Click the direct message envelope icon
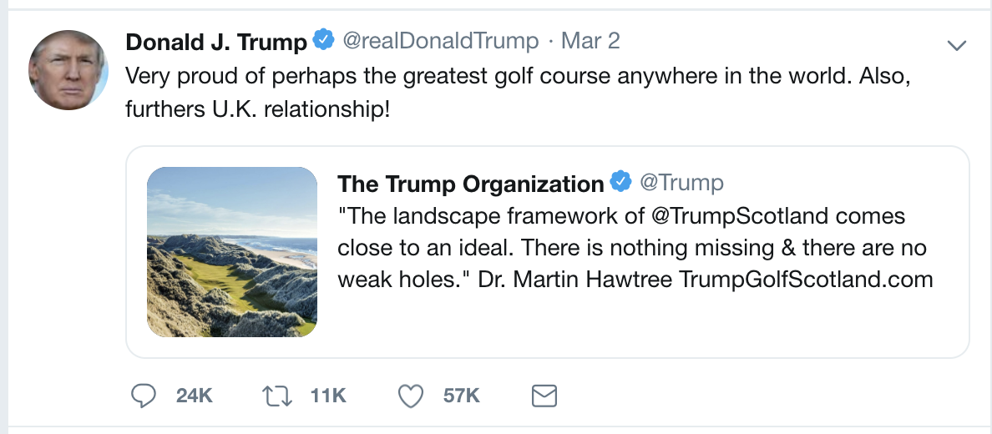Screen dimensions: 992x434 coord(544,396)
